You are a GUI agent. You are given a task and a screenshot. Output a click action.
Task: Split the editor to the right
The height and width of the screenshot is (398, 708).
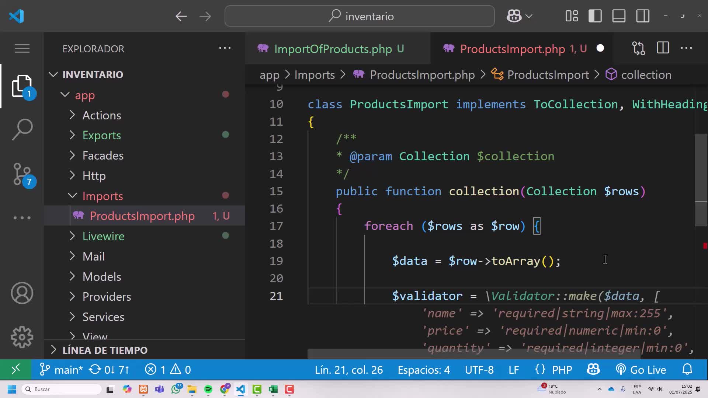[x=663, y=48]
